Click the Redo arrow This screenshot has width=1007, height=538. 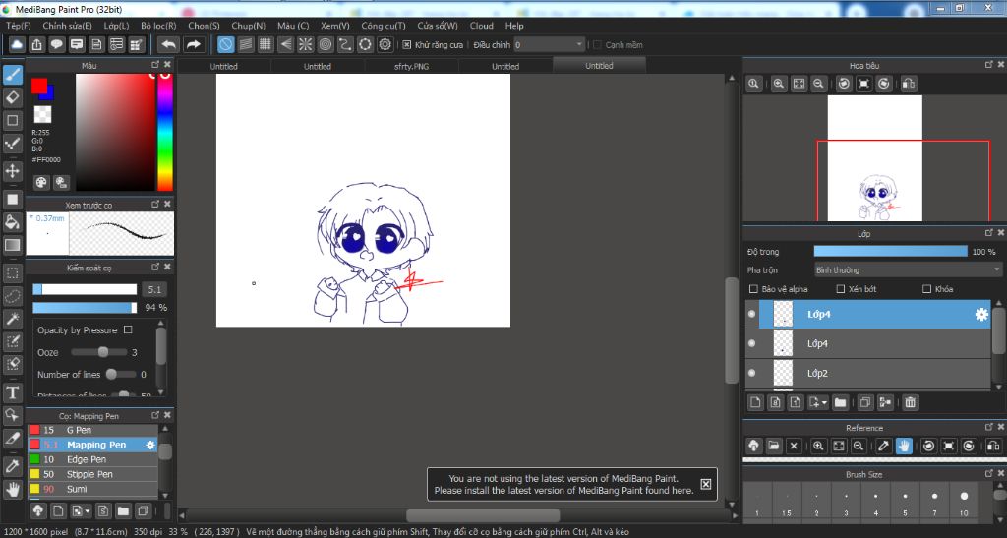coord(193,44)
